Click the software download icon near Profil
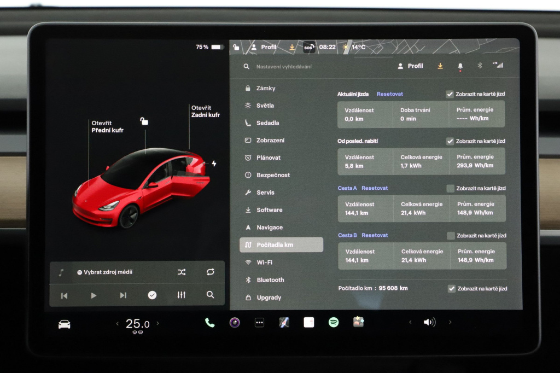This screenshot has height=373, width=560. click(x=440, y=66)
